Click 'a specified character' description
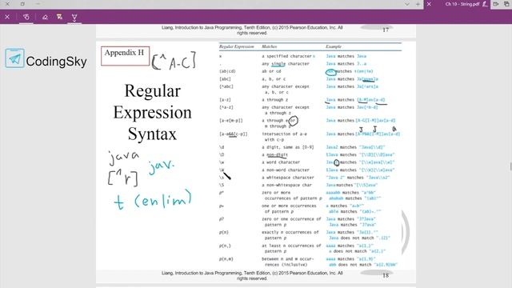 coord(288,56)
